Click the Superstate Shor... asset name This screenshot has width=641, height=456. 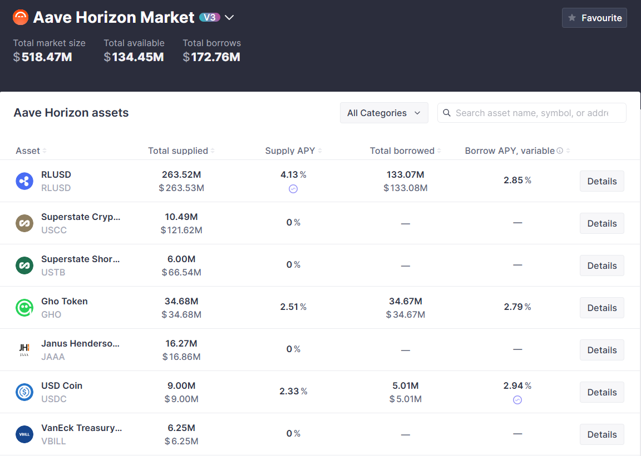coord(81,259)
